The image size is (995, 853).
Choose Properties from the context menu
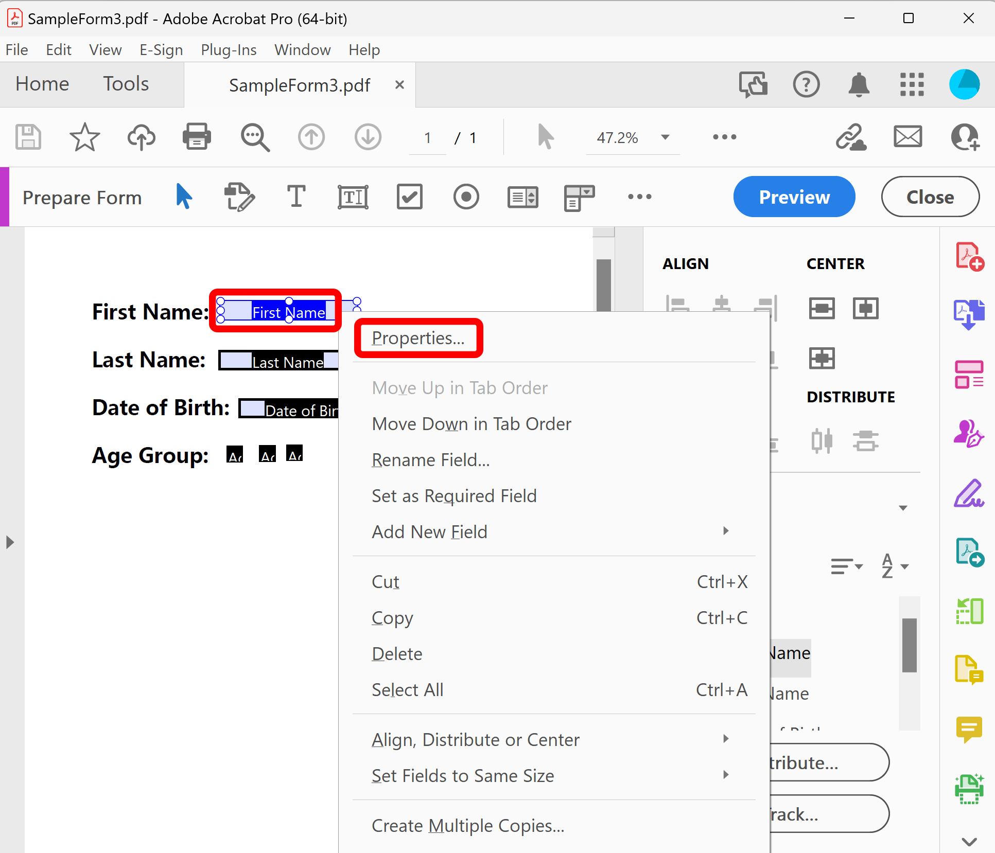click(418, 338)
